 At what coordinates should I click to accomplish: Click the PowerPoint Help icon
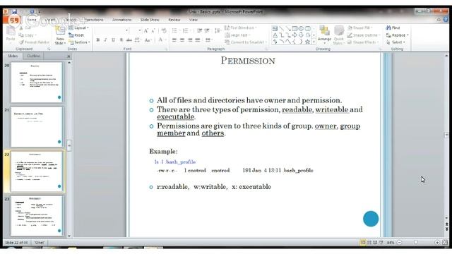tap(446, 20)
